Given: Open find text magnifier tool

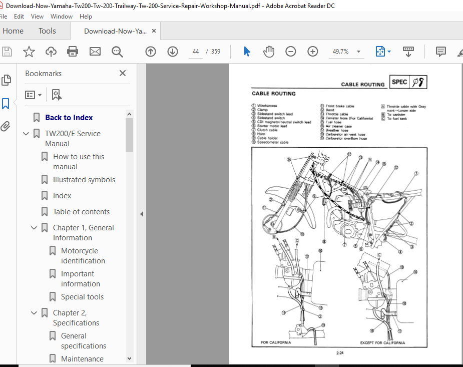Looking at the screenshot, I should (117, 52).
